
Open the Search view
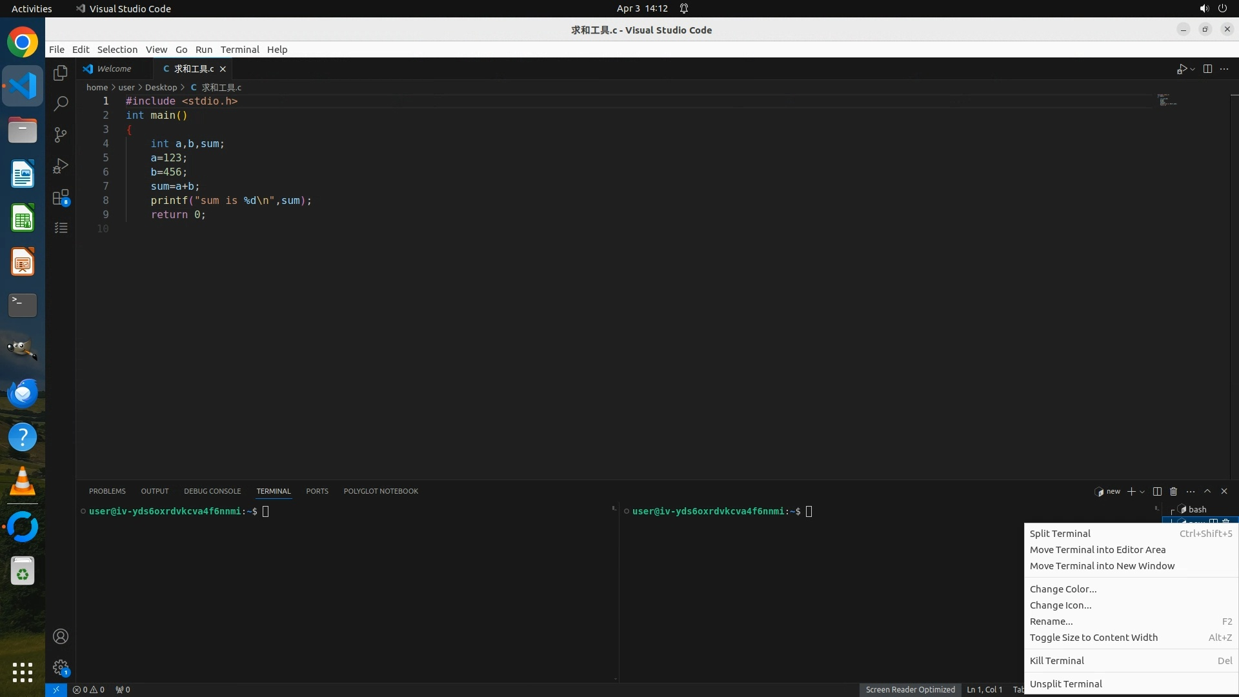click(x=61, y=104)
